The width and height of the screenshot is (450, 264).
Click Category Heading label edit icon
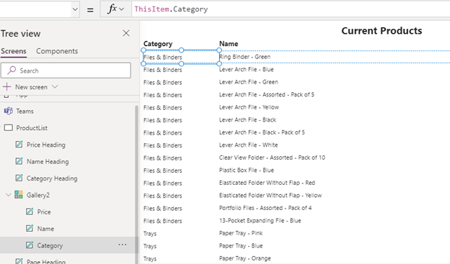pos(19,178)
